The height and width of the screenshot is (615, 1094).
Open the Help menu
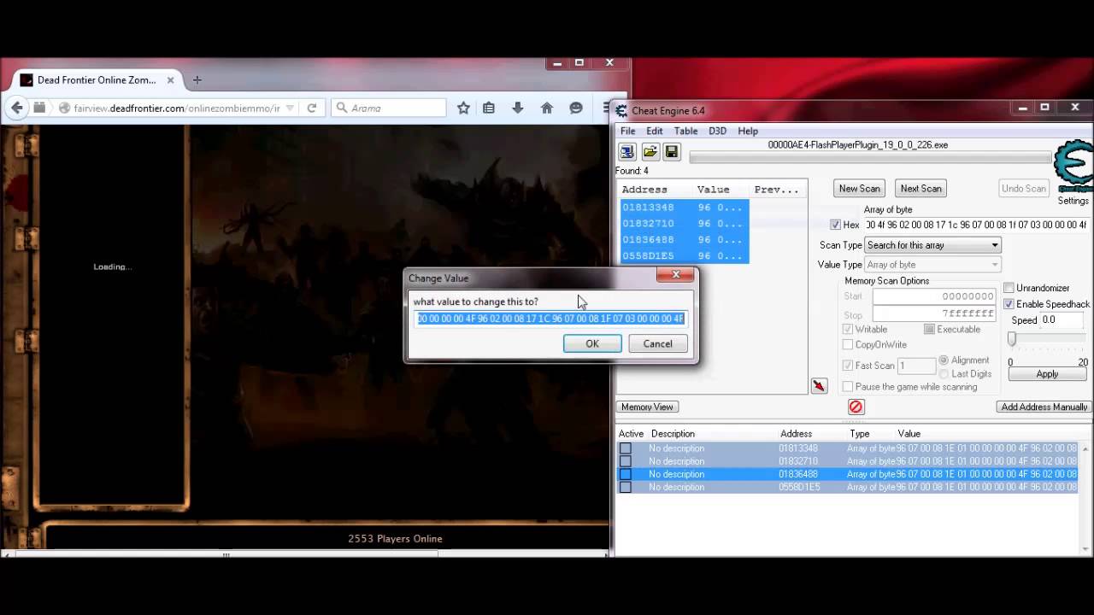pos(748,131)
